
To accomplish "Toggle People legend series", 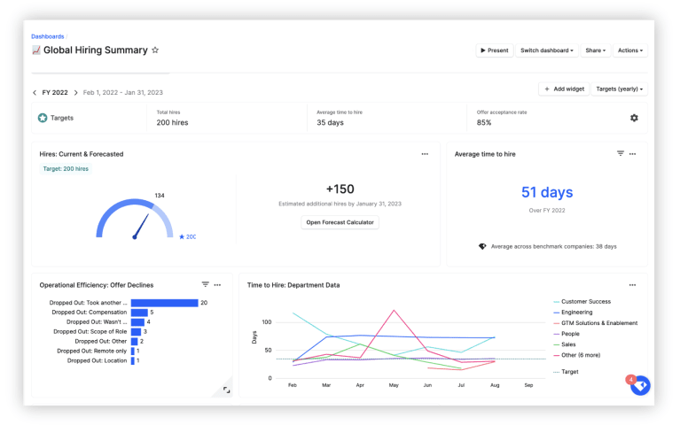I will click(567, 334).
